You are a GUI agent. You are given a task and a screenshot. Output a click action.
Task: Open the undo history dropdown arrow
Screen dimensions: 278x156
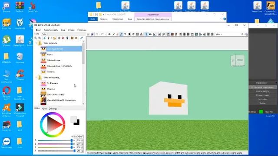click(x=99, y=34)
